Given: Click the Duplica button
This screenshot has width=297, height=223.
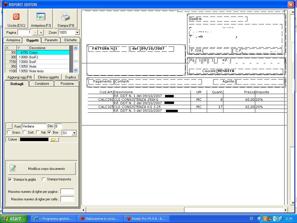Looking at the screenshot, I should click(x=70, y=77).
